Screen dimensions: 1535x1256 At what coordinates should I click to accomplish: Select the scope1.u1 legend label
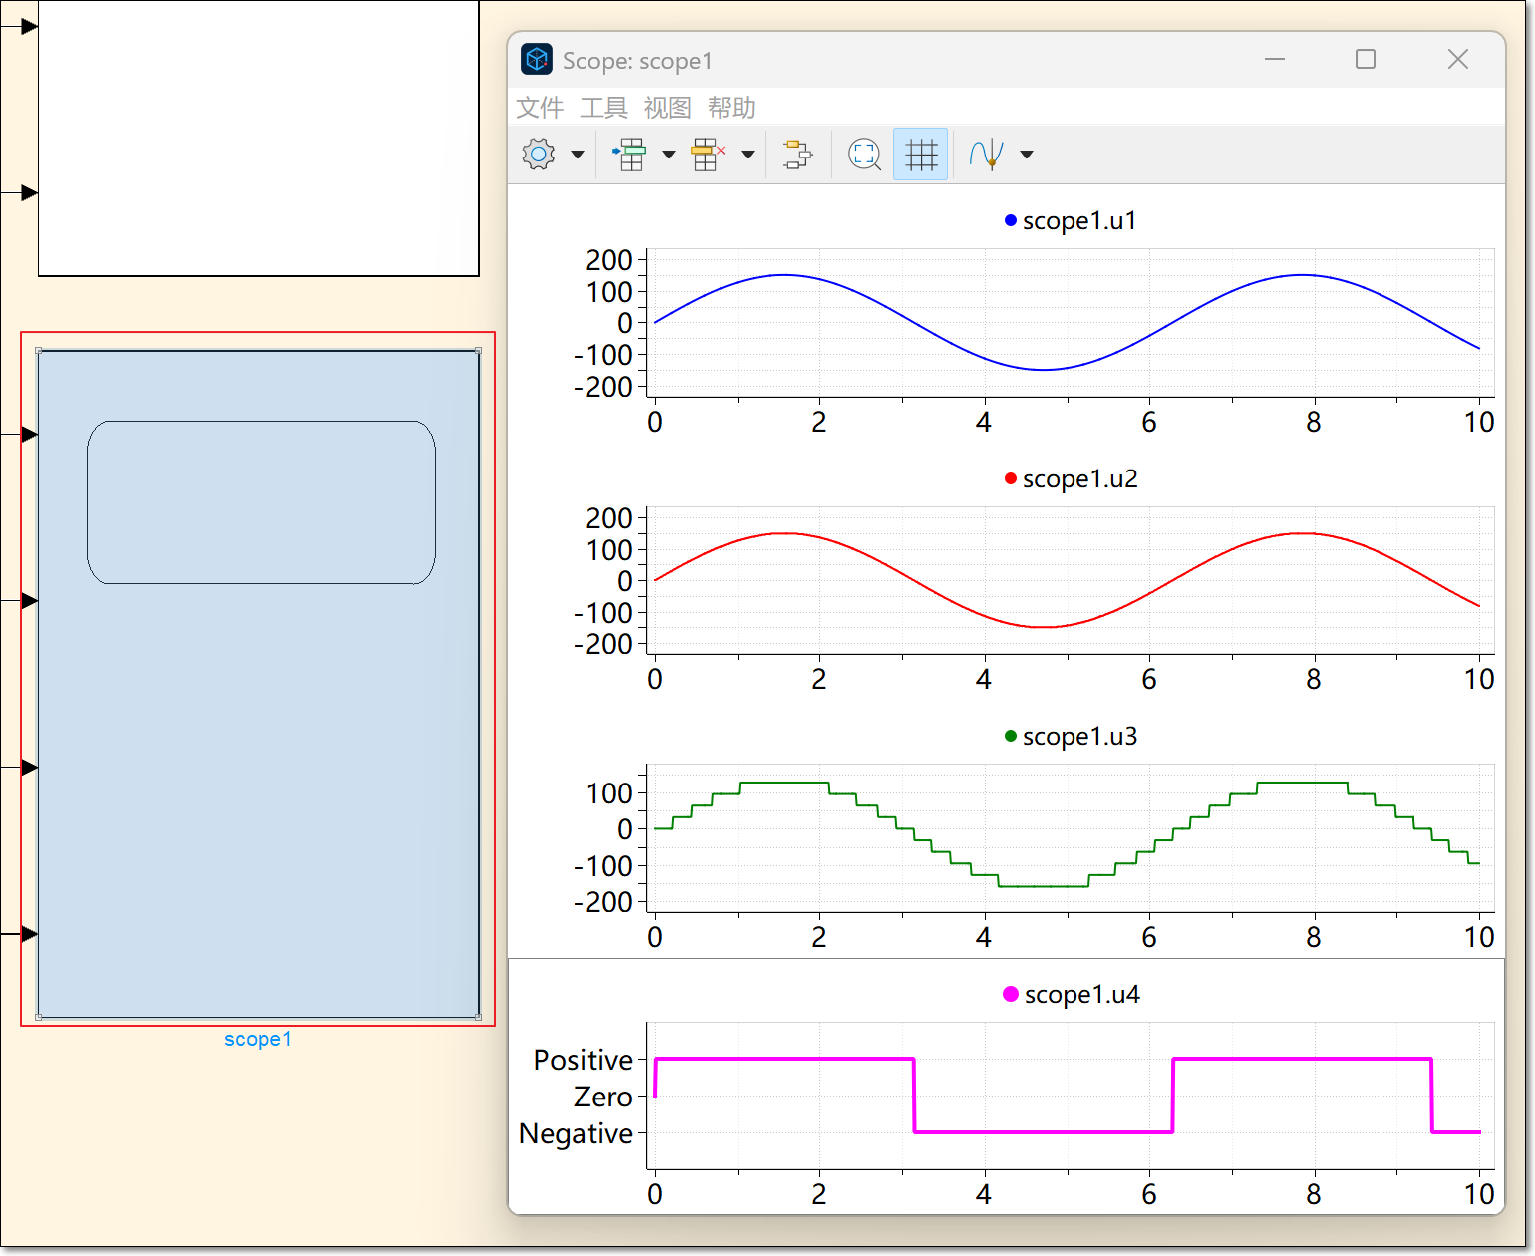click(x=1079, y=221)
